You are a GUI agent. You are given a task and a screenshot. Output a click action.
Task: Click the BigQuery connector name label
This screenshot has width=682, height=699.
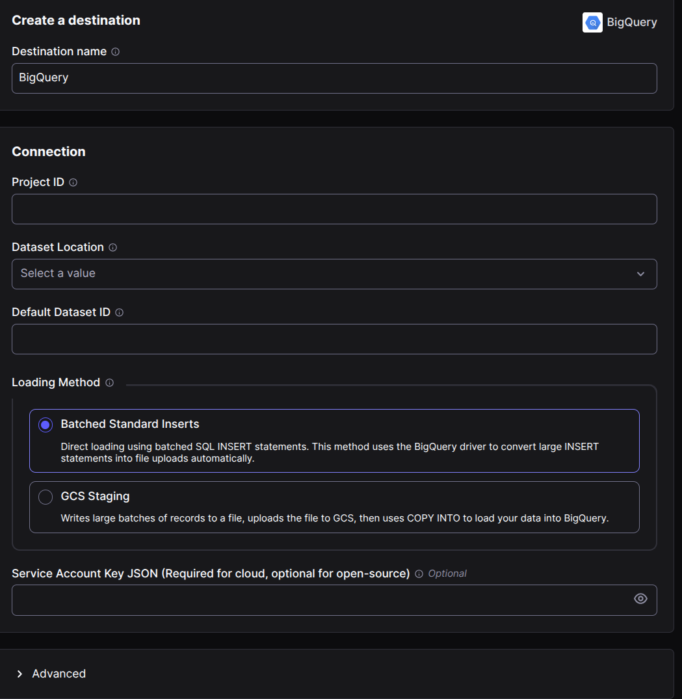click(632, 22)
